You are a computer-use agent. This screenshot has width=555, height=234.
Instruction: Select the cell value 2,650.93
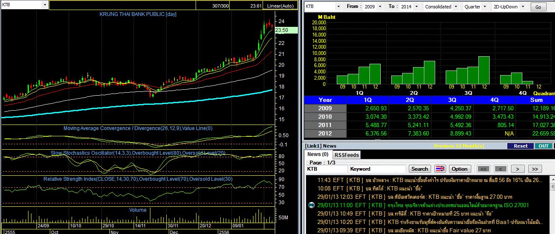[368, 108]
